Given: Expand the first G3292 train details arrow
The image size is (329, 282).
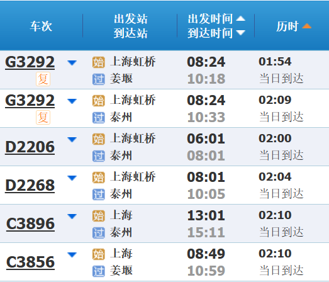Looking at the screenshot, I should pyautogui.click(x=72, y=62).
